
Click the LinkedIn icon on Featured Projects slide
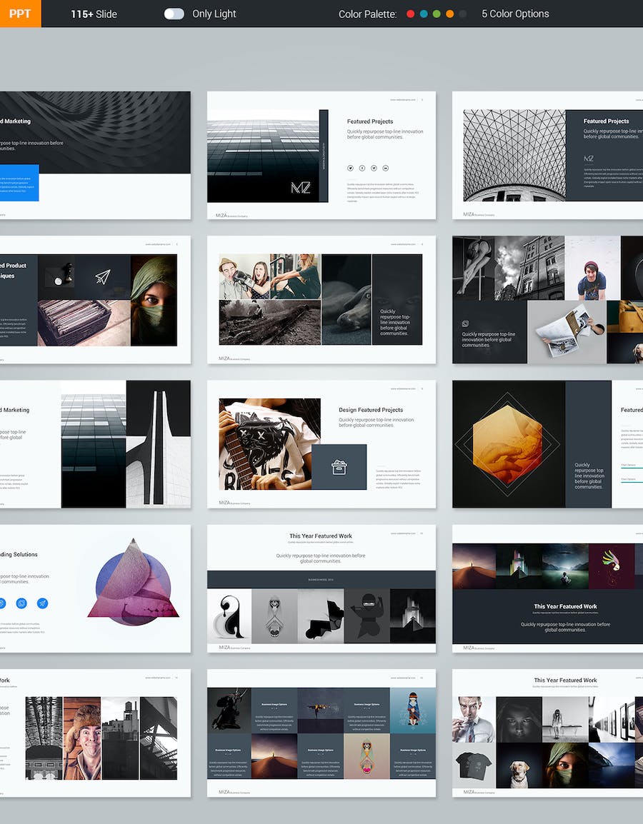coord(386,168)
